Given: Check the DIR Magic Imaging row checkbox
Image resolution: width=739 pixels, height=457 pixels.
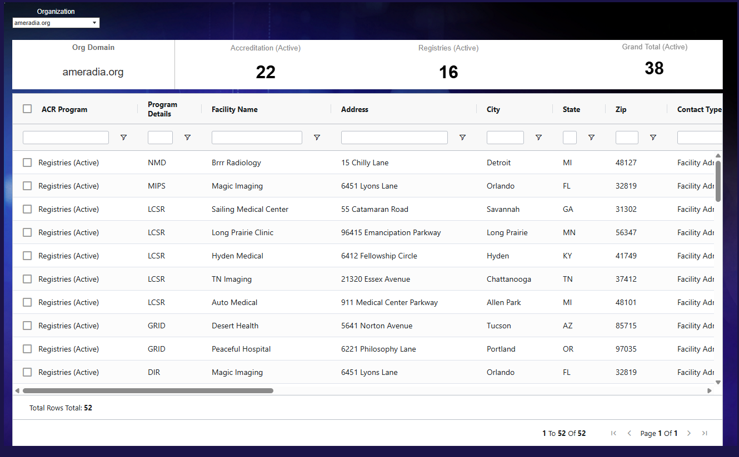Looking at the screenshot, I should (27, 372).
